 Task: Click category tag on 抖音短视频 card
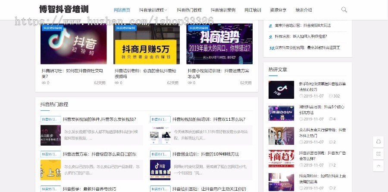click(x=52, y=28)
